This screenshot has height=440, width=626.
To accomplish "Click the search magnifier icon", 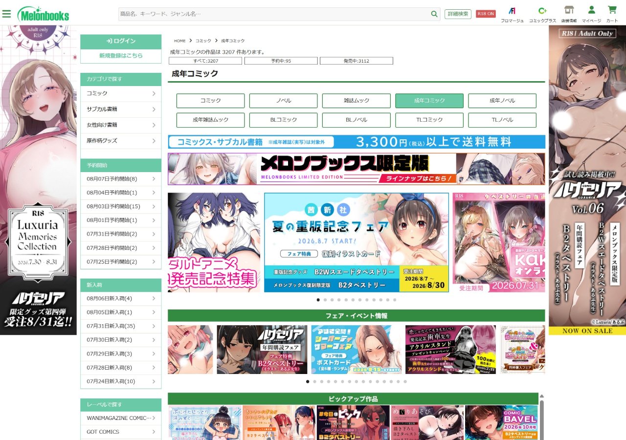I will coord(434,14).
